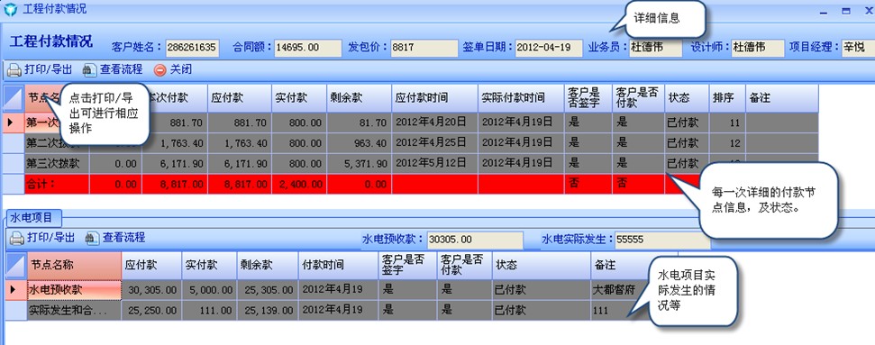The image size is (875, 345).
Task: Click the cell 963.40 in 剩余款
Action: coord(360,143)
